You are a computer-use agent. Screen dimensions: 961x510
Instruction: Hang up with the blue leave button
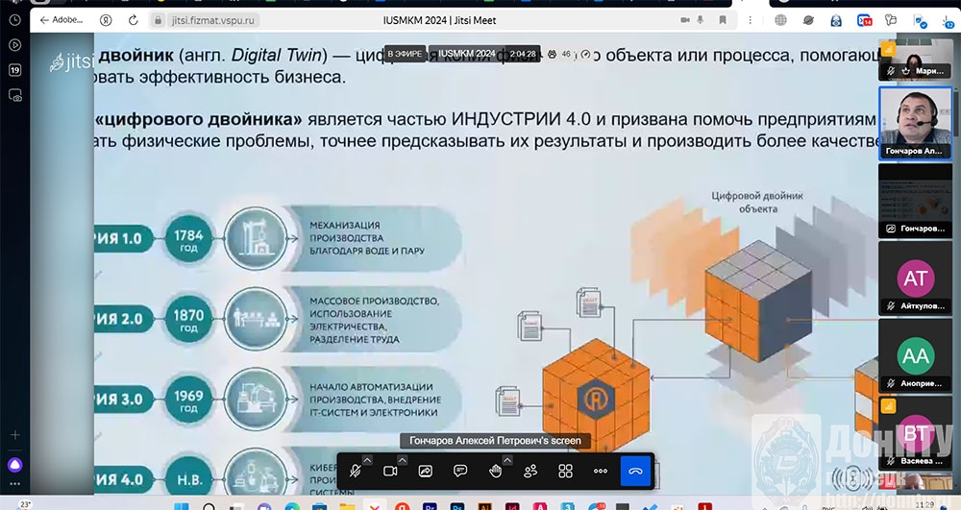(635, 471)
